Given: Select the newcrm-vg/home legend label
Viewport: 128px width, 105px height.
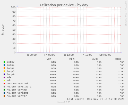Looking at the screenshot, I should click(18, 93).
